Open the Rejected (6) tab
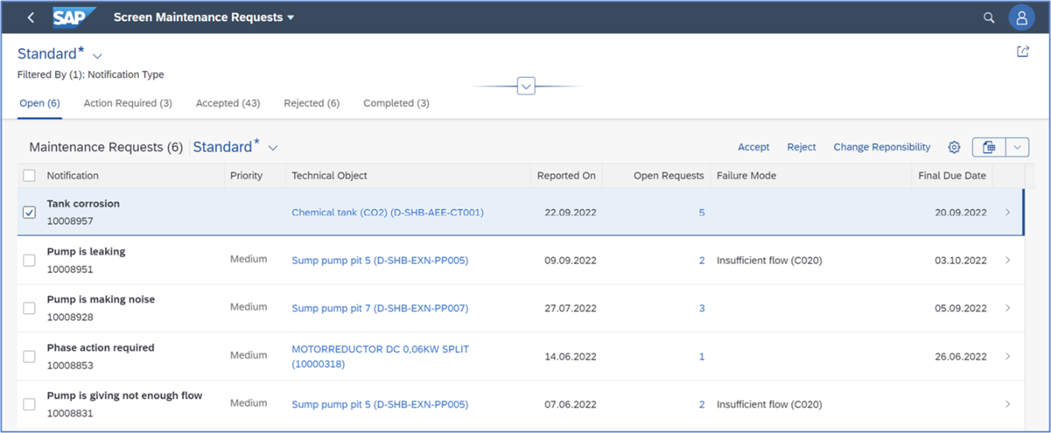The width and height of the screenshot is (1051, 433). pyautogui.click(x=312, y=103)
